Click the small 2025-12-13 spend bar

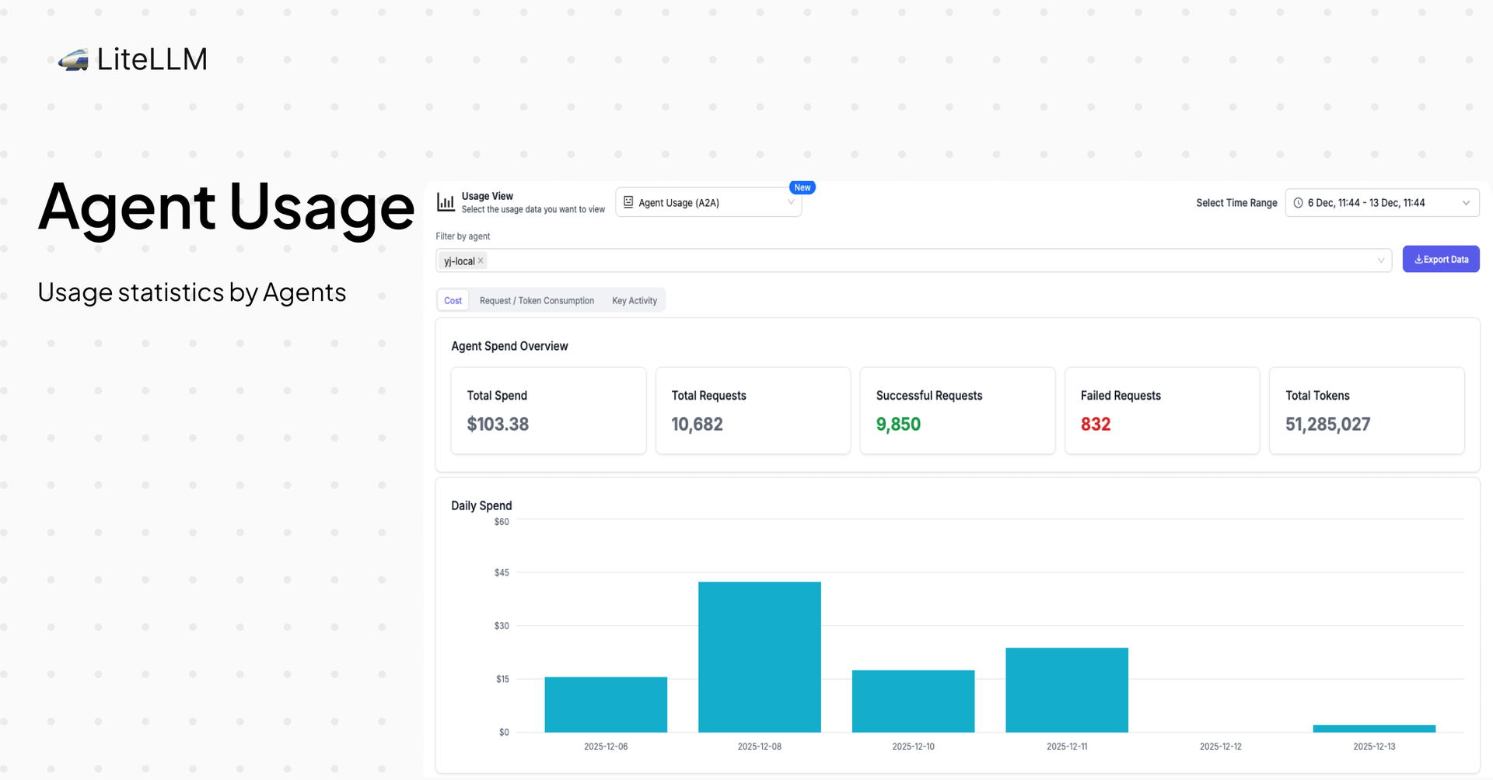click(x=1373, y=729)
